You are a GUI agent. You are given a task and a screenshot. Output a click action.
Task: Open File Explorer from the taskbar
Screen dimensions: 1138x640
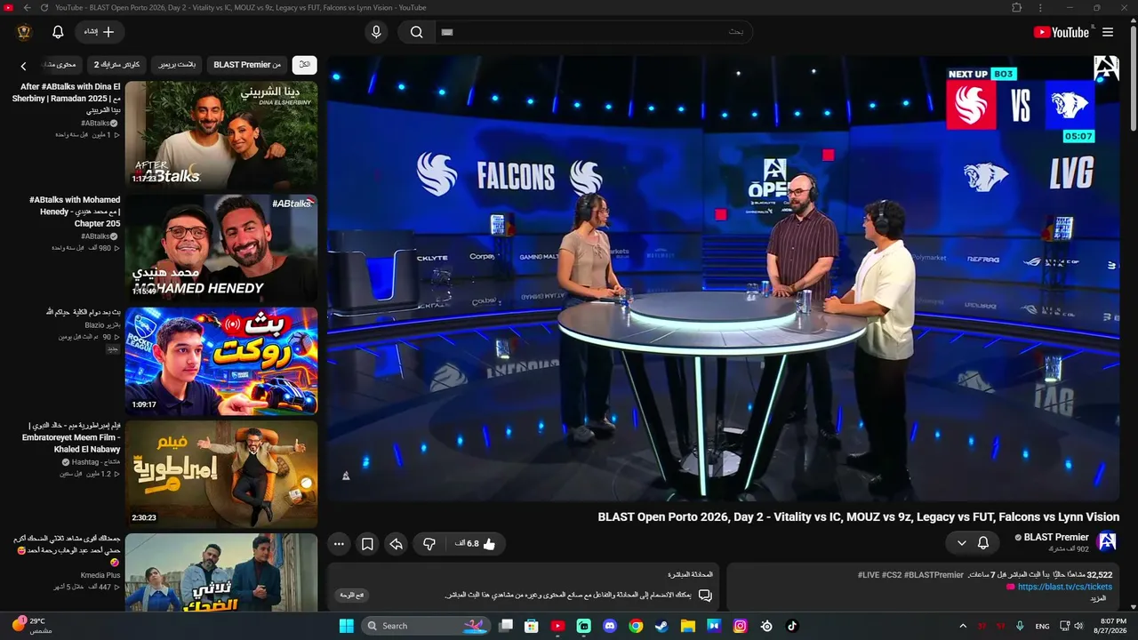(x=688, y=626)
